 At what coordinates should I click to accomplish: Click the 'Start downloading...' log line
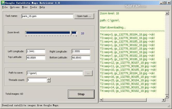(x=113, y=27)
